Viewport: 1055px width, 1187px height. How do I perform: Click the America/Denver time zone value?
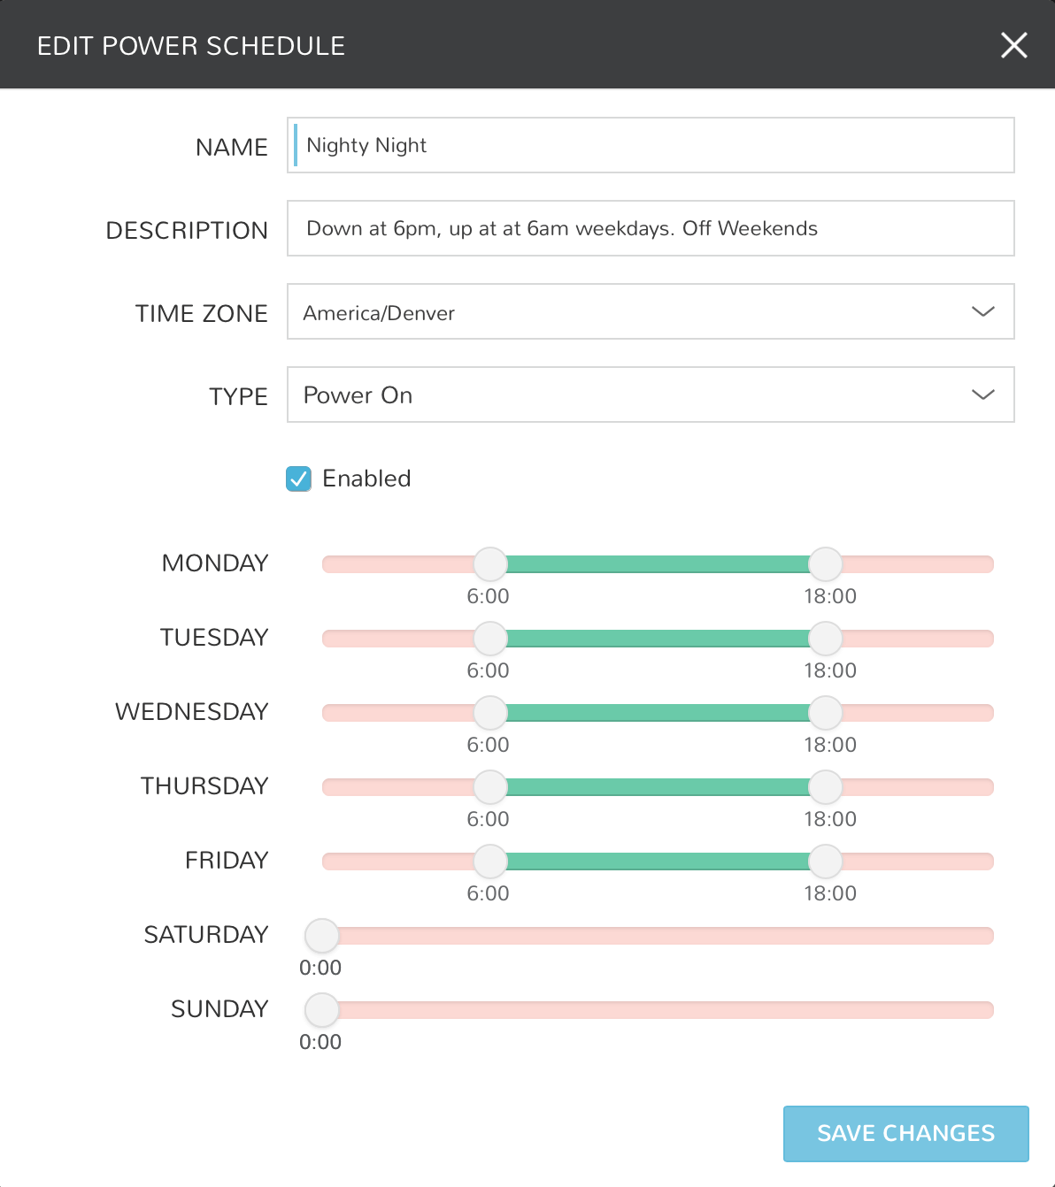tap(379, 312)
